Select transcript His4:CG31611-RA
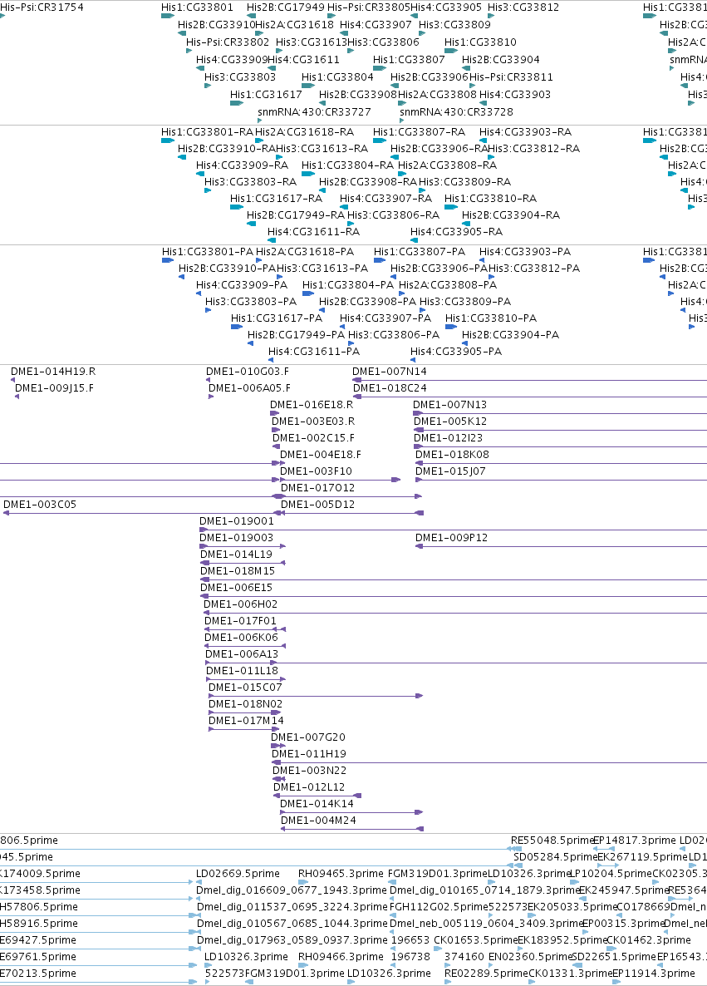This screenshot has width=707, height=986. 313,232
